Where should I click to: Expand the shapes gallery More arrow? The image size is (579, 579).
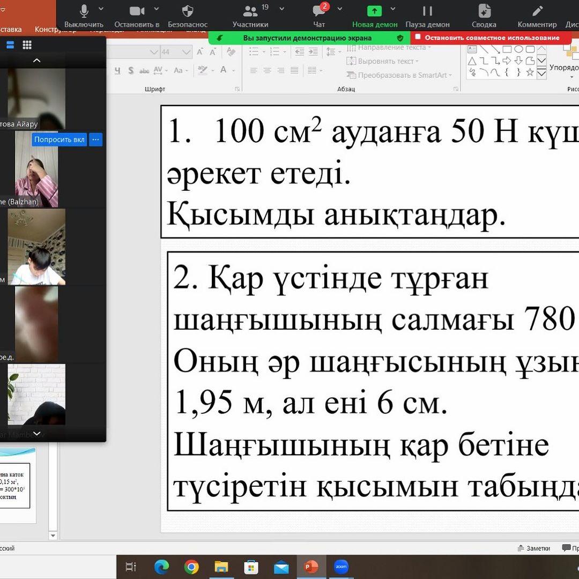click(541, 73)
